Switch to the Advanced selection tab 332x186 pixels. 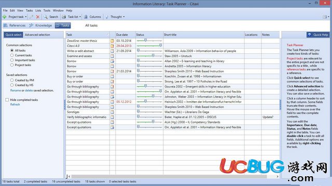coord(37,35)
